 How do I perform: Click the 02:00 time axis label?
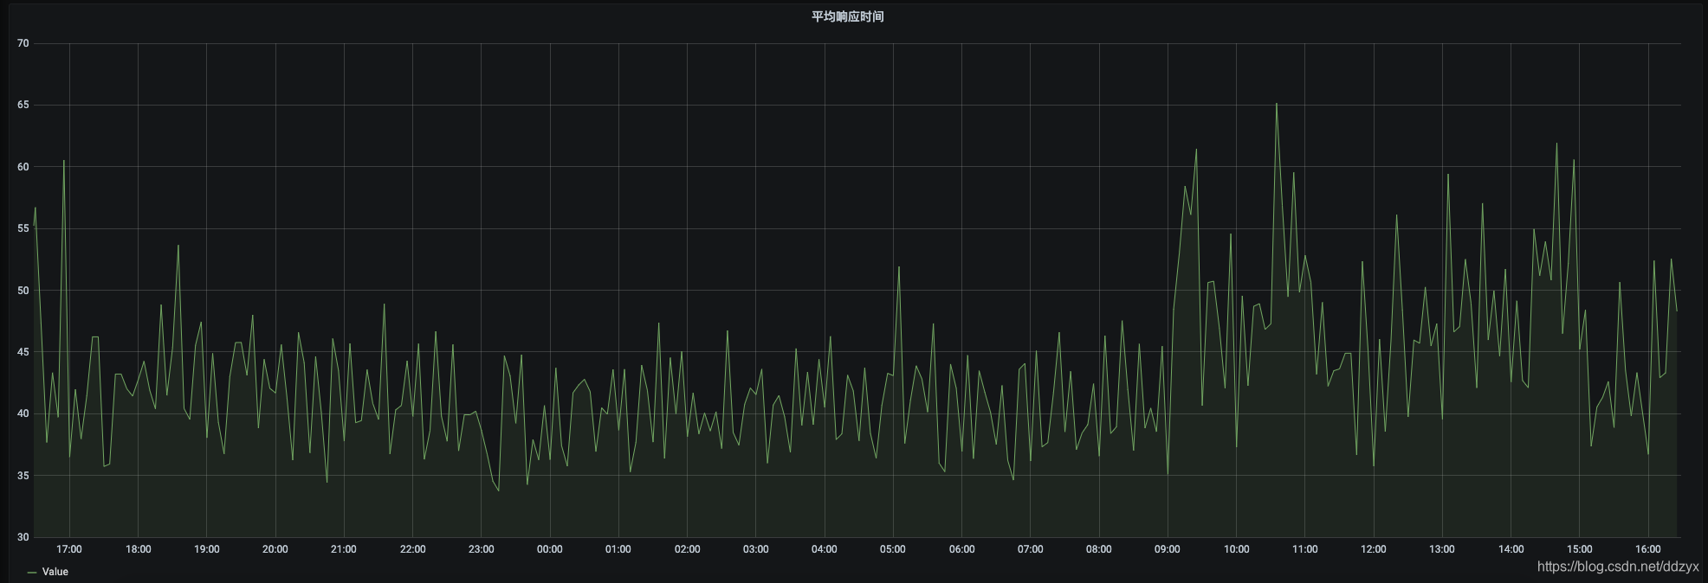pos(687,549)
